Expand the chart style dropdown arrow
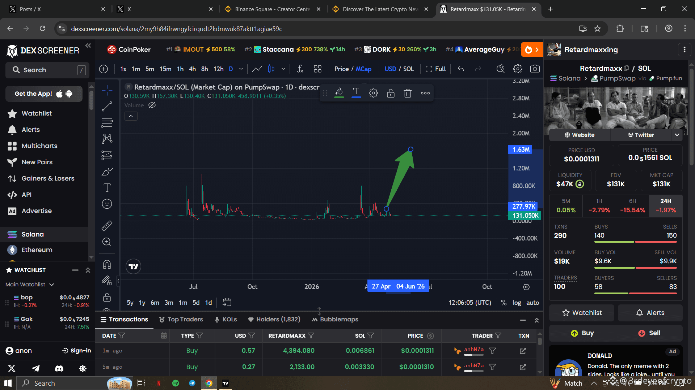Screen dimensions: 695x390 pos(283,69)
